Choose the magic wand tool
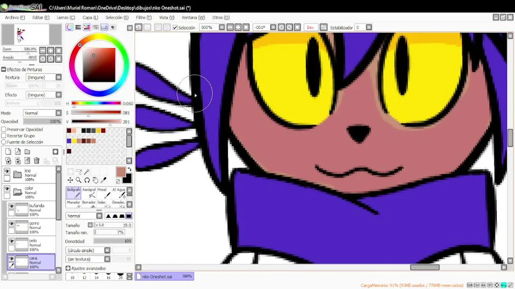515x289 pixels. click(87, 171)
